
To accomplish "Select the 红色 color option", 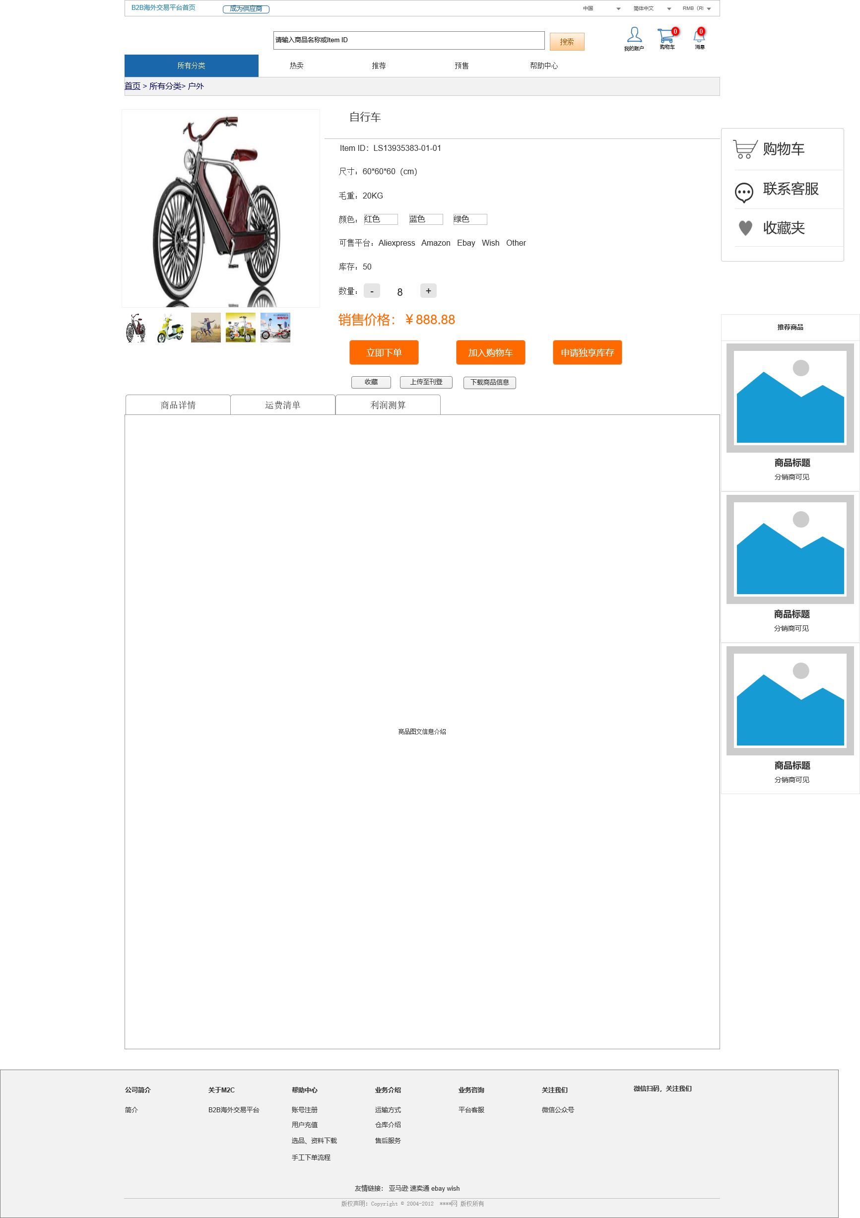I will (381, 219).
